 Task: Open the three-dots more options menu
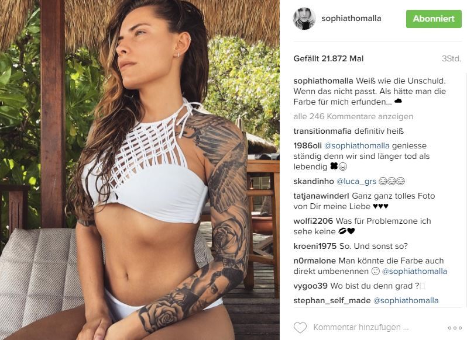tap(455, 328)
